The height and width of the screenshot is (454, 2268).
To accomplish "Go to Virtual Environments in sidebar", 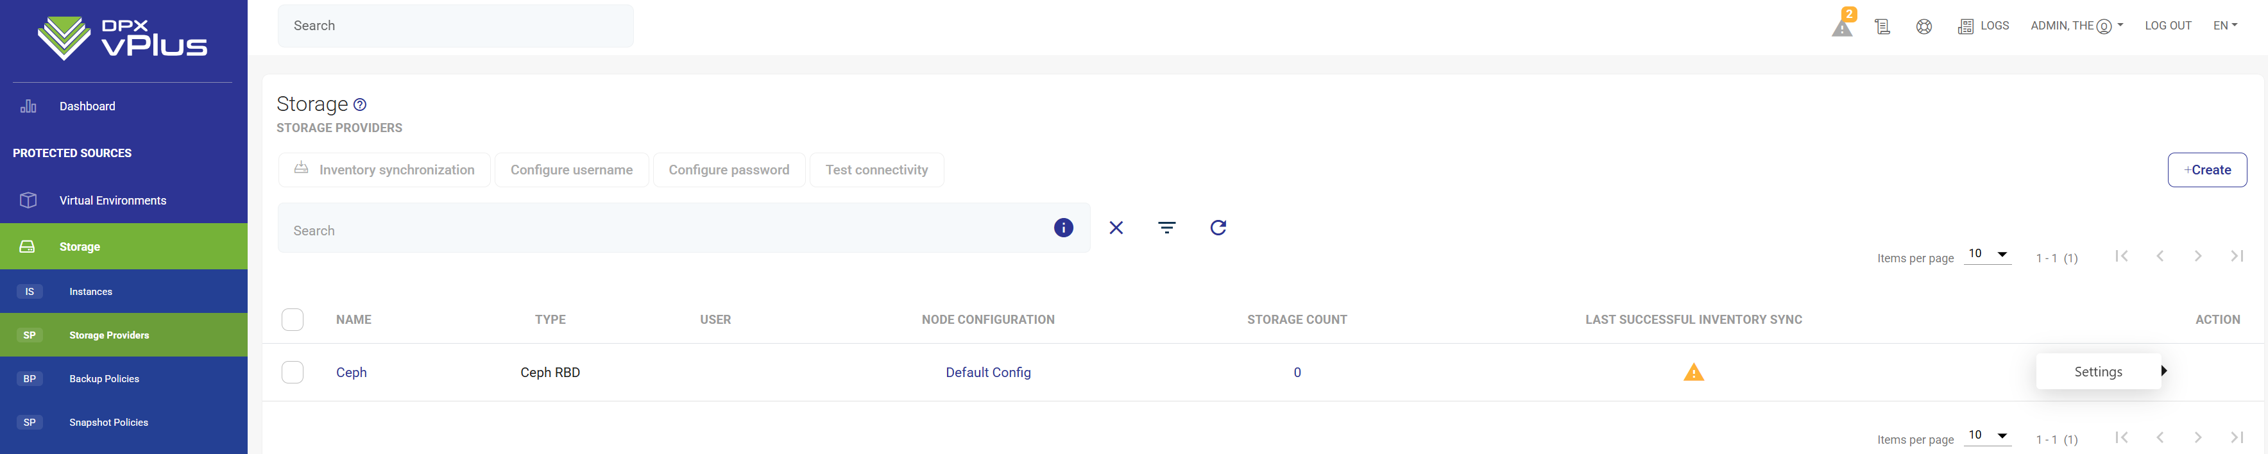I will [x=113, y=201].
